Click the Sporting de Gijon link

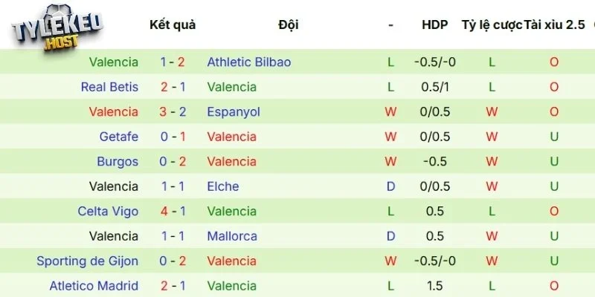click(88, 261)
